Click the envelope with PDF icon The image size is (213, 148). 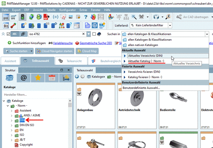pos(63,17)
